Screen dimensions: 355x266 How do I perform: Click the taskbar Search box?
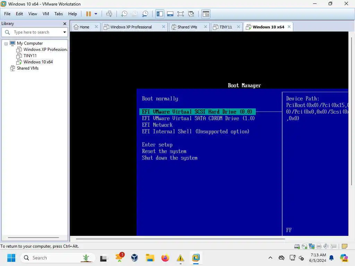pos(57,258)
